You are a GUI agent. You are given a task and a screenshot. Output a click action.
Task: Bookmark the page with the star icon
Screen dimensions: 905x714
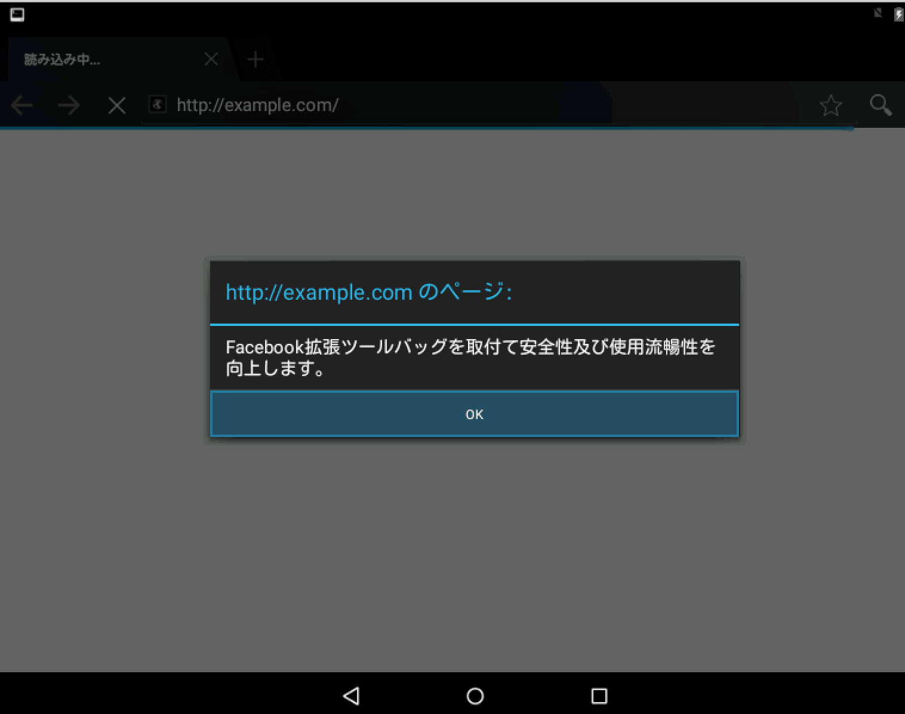pos(830,106)
